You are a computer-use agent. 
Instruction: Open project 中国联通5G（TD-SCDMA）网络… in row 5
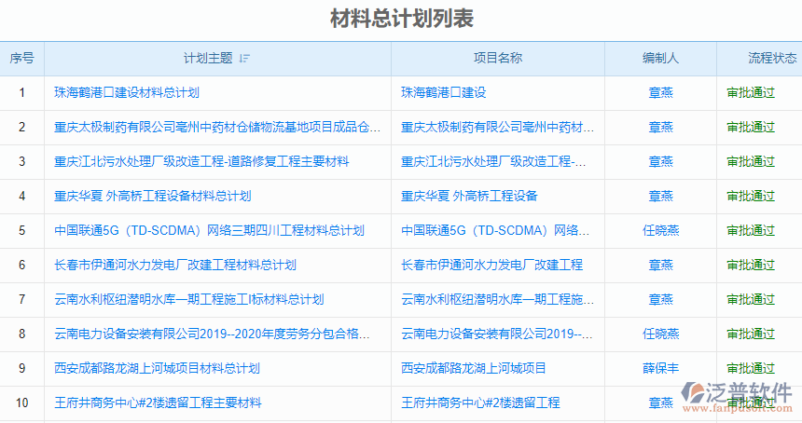(495, 230)
